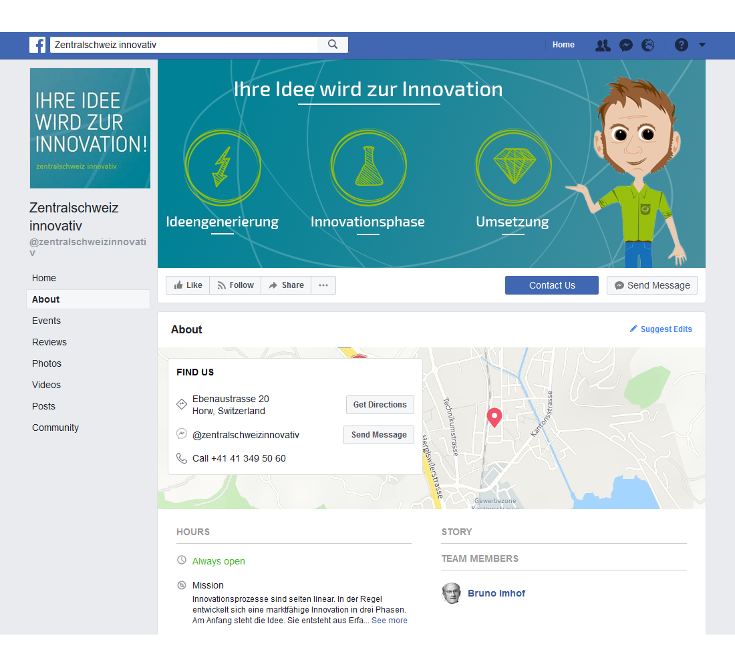Click the Suggest Edits link
This screenshot has width=735, height=668.
[666, 329]
